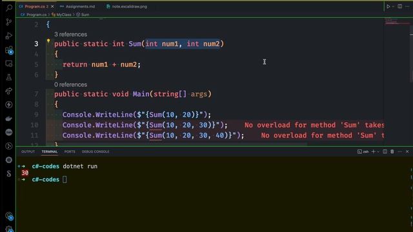413x232 pixels.
Task: Kill terminal with the trash icon
Action: pyautogui.click(x=392, y=151)
